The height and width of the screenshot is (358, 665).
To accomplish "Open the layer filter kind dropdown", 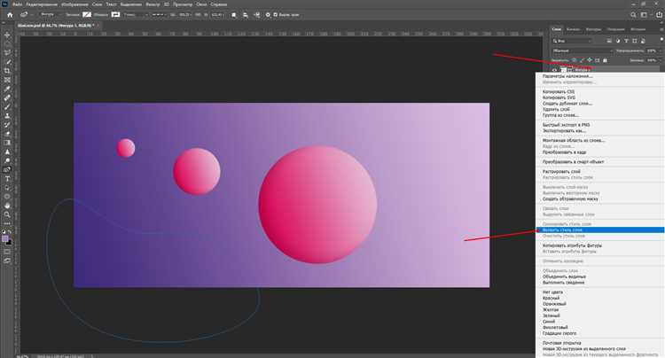I will coord(572,41).
